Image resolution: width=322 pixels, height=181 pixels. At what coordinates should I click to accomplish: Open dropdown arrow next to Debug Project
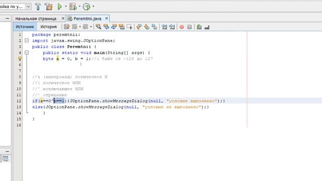(79, 7)
